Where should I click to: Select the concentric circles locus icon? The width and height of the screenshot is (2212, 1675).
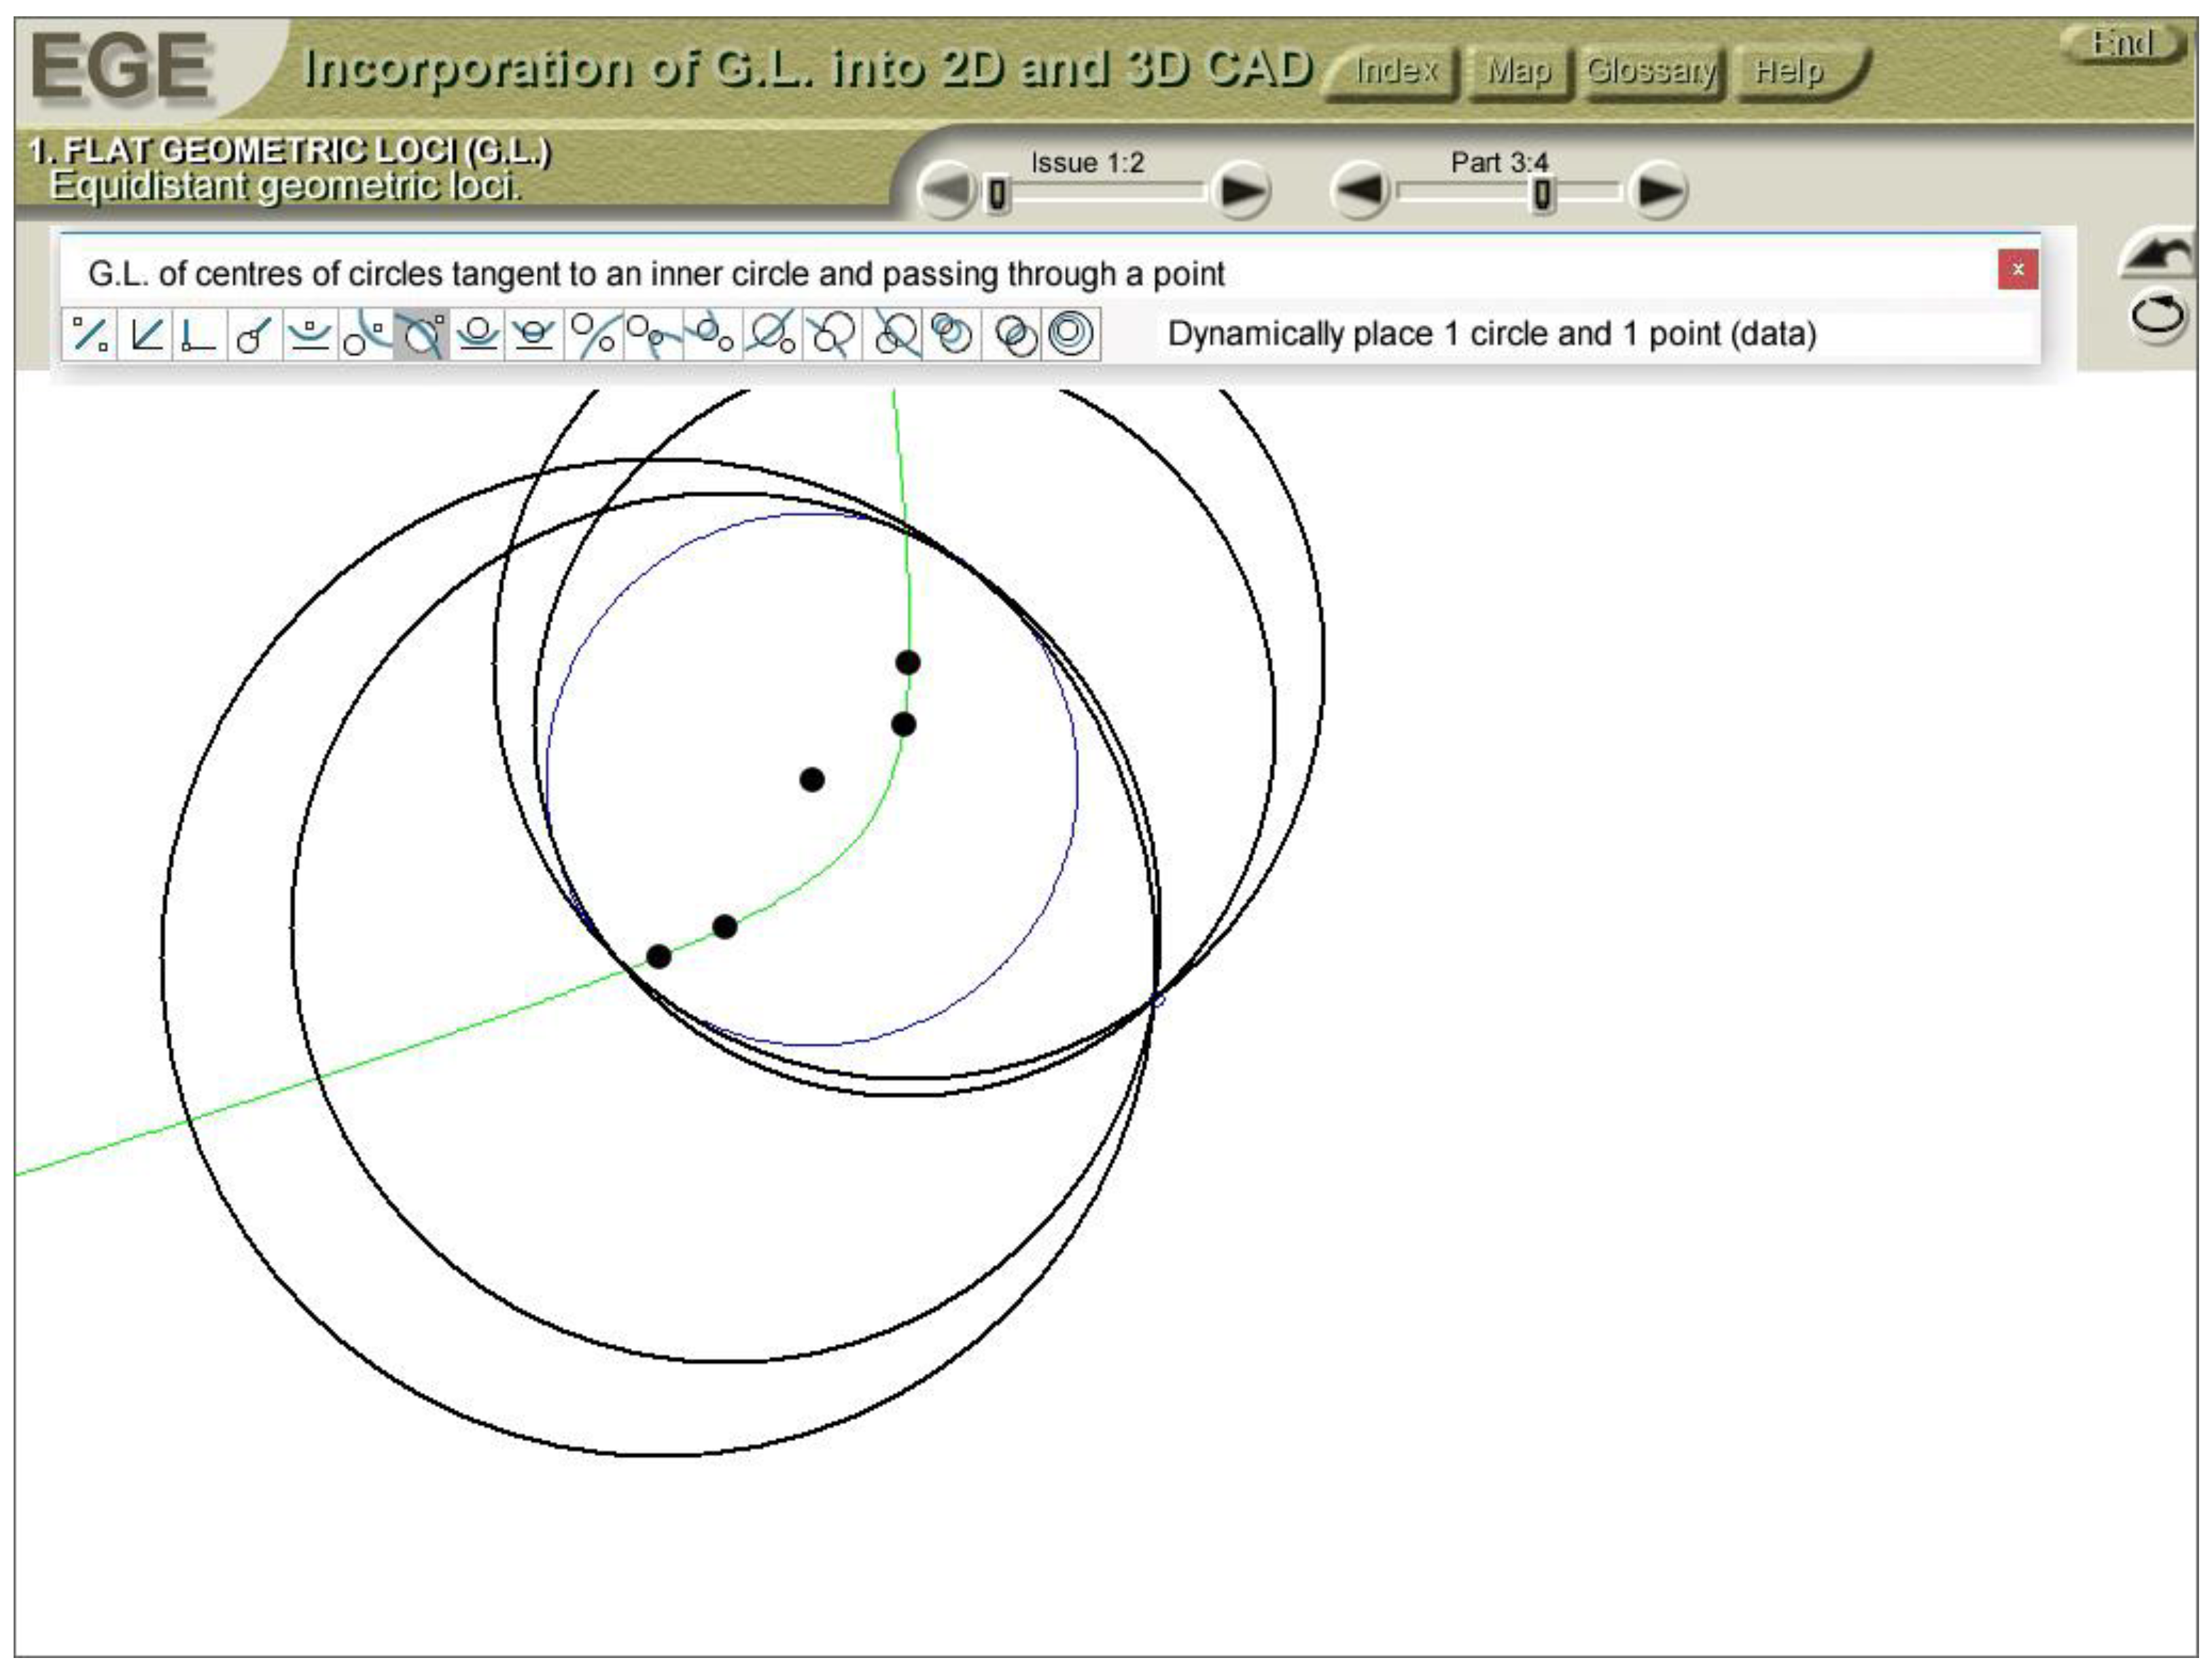click(x=1071, y=334)
